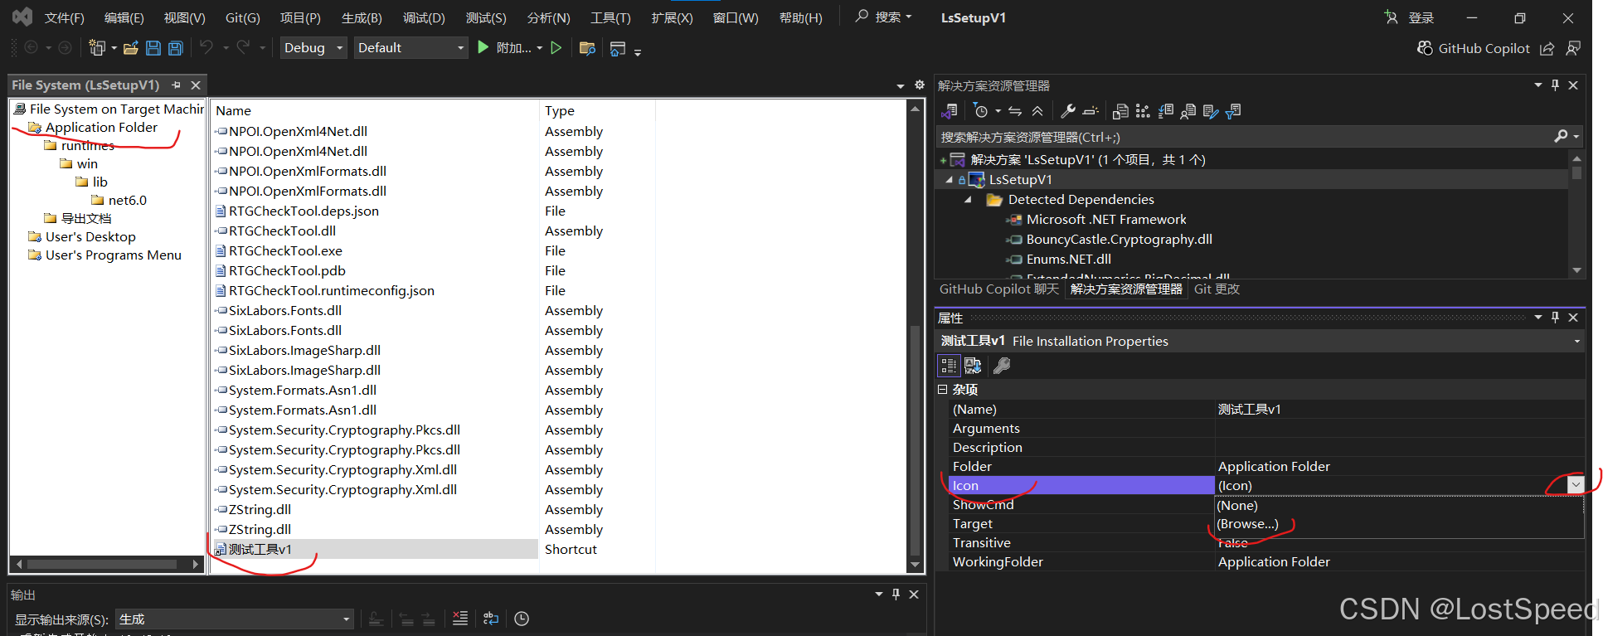This screenshot has height=636, width=1603.
Task: Click the Launch Conditions Editor funnel icon
Action: click(x=1233, y=111)
